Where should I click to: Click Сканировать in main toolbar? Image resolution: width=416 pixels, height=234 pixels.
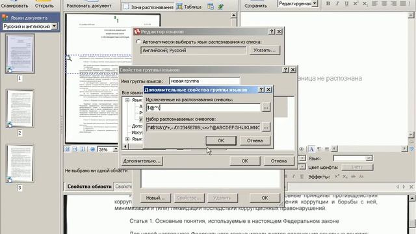point(14,4)
